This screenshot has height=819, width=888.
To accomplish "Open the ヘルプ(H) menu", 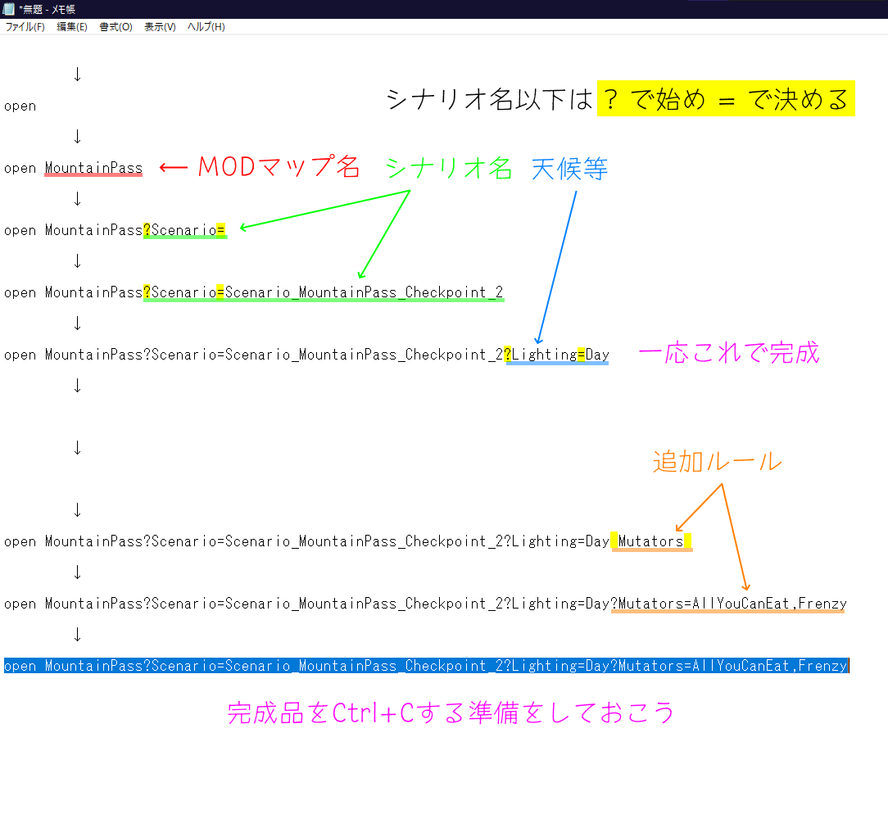I will click(206, 27).
